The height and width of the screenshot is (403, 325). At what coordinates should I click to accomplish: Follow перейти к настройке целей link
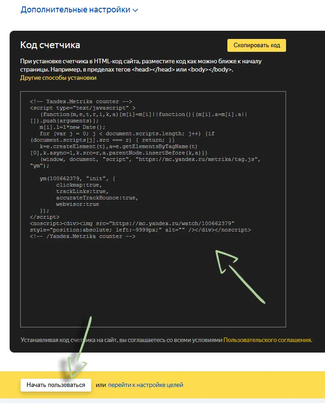tap(145, 385)
